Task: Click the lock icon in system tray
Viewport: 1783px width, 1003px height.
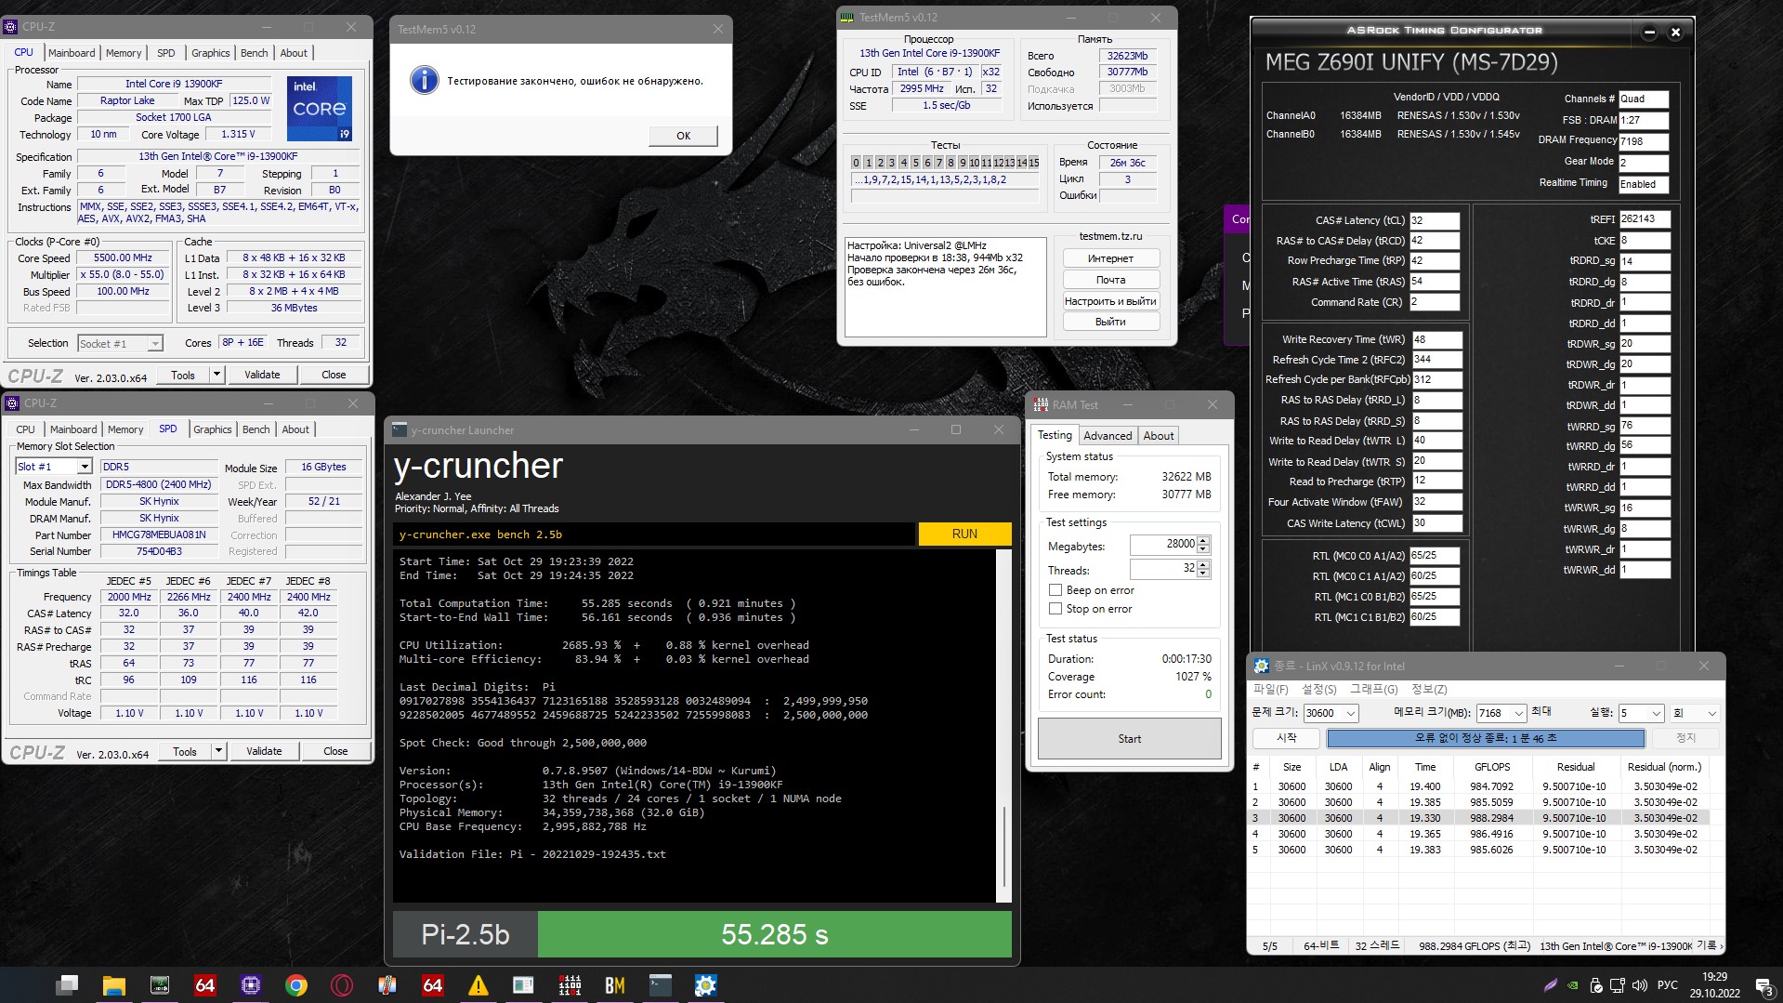Action: pos(1595,985)
